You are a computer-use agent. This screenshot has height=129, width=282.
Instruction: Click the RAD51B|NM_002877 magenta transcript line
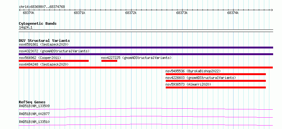coord(146,117)
